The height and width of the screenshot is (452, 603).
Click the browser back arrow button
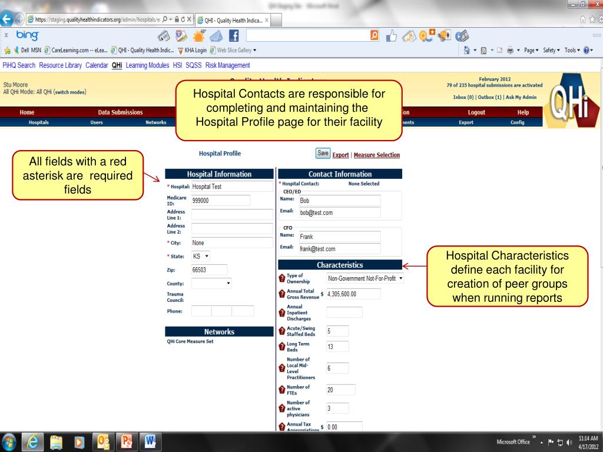tap(6, 19)
